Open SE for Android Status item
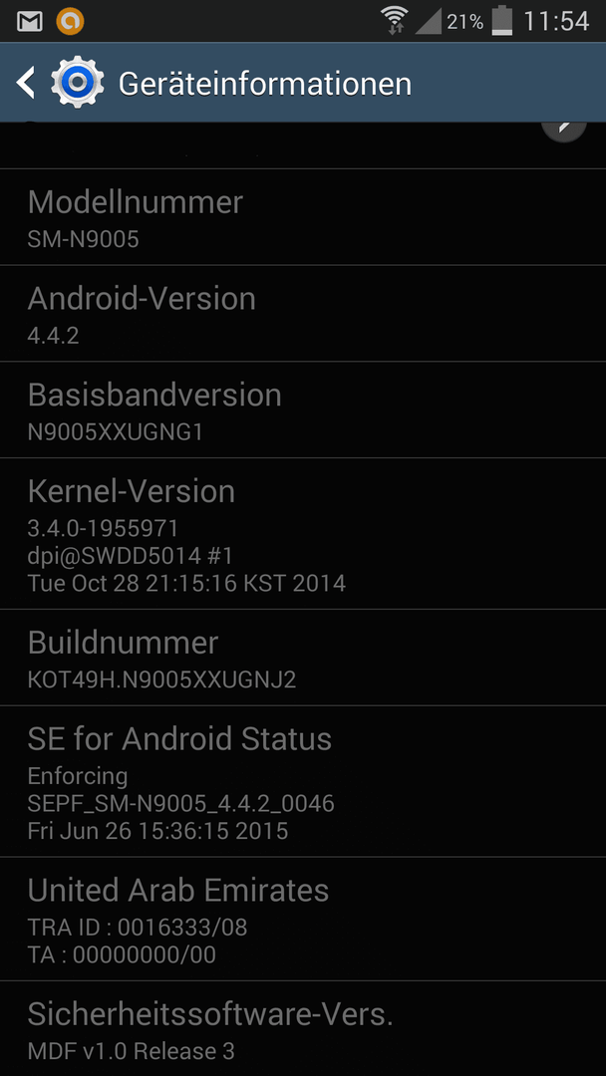 pyautogui.click(x=303, y=781)
